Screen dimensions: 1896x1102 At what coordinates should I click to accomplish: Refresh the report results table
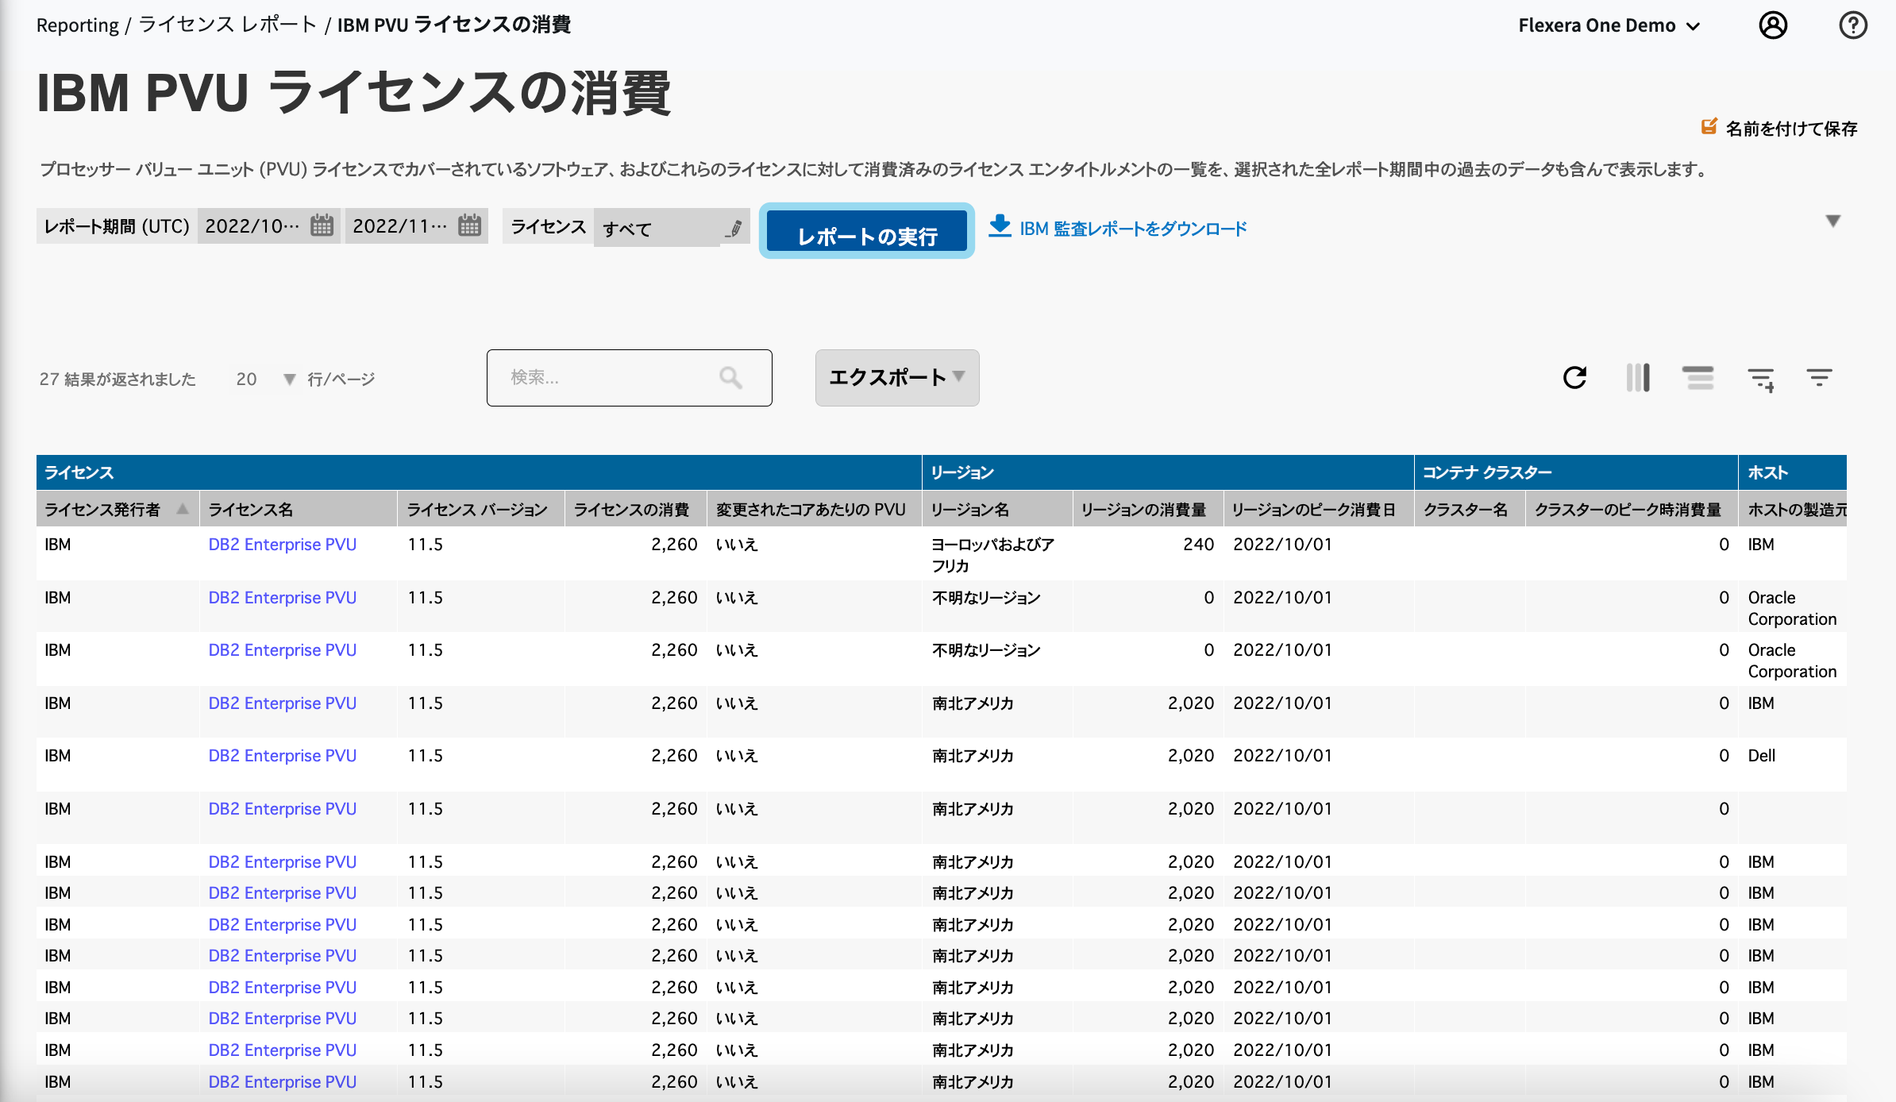click(1574, 378)
